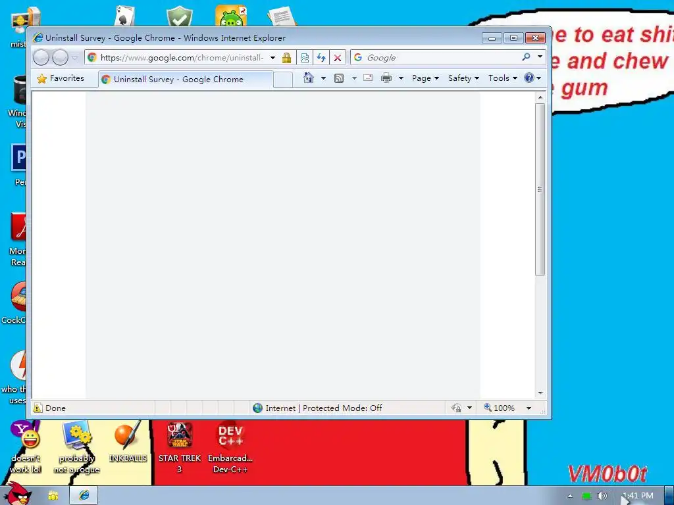Expand the feeds dropdown arrow
The width and height of the screenshot is (674, 505).
click(354, 78)
